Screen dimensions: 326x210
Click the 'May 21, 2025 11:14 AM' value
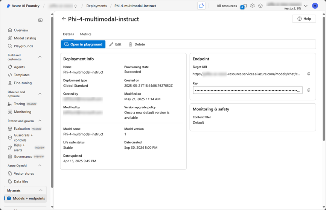[x=142, y=99]
